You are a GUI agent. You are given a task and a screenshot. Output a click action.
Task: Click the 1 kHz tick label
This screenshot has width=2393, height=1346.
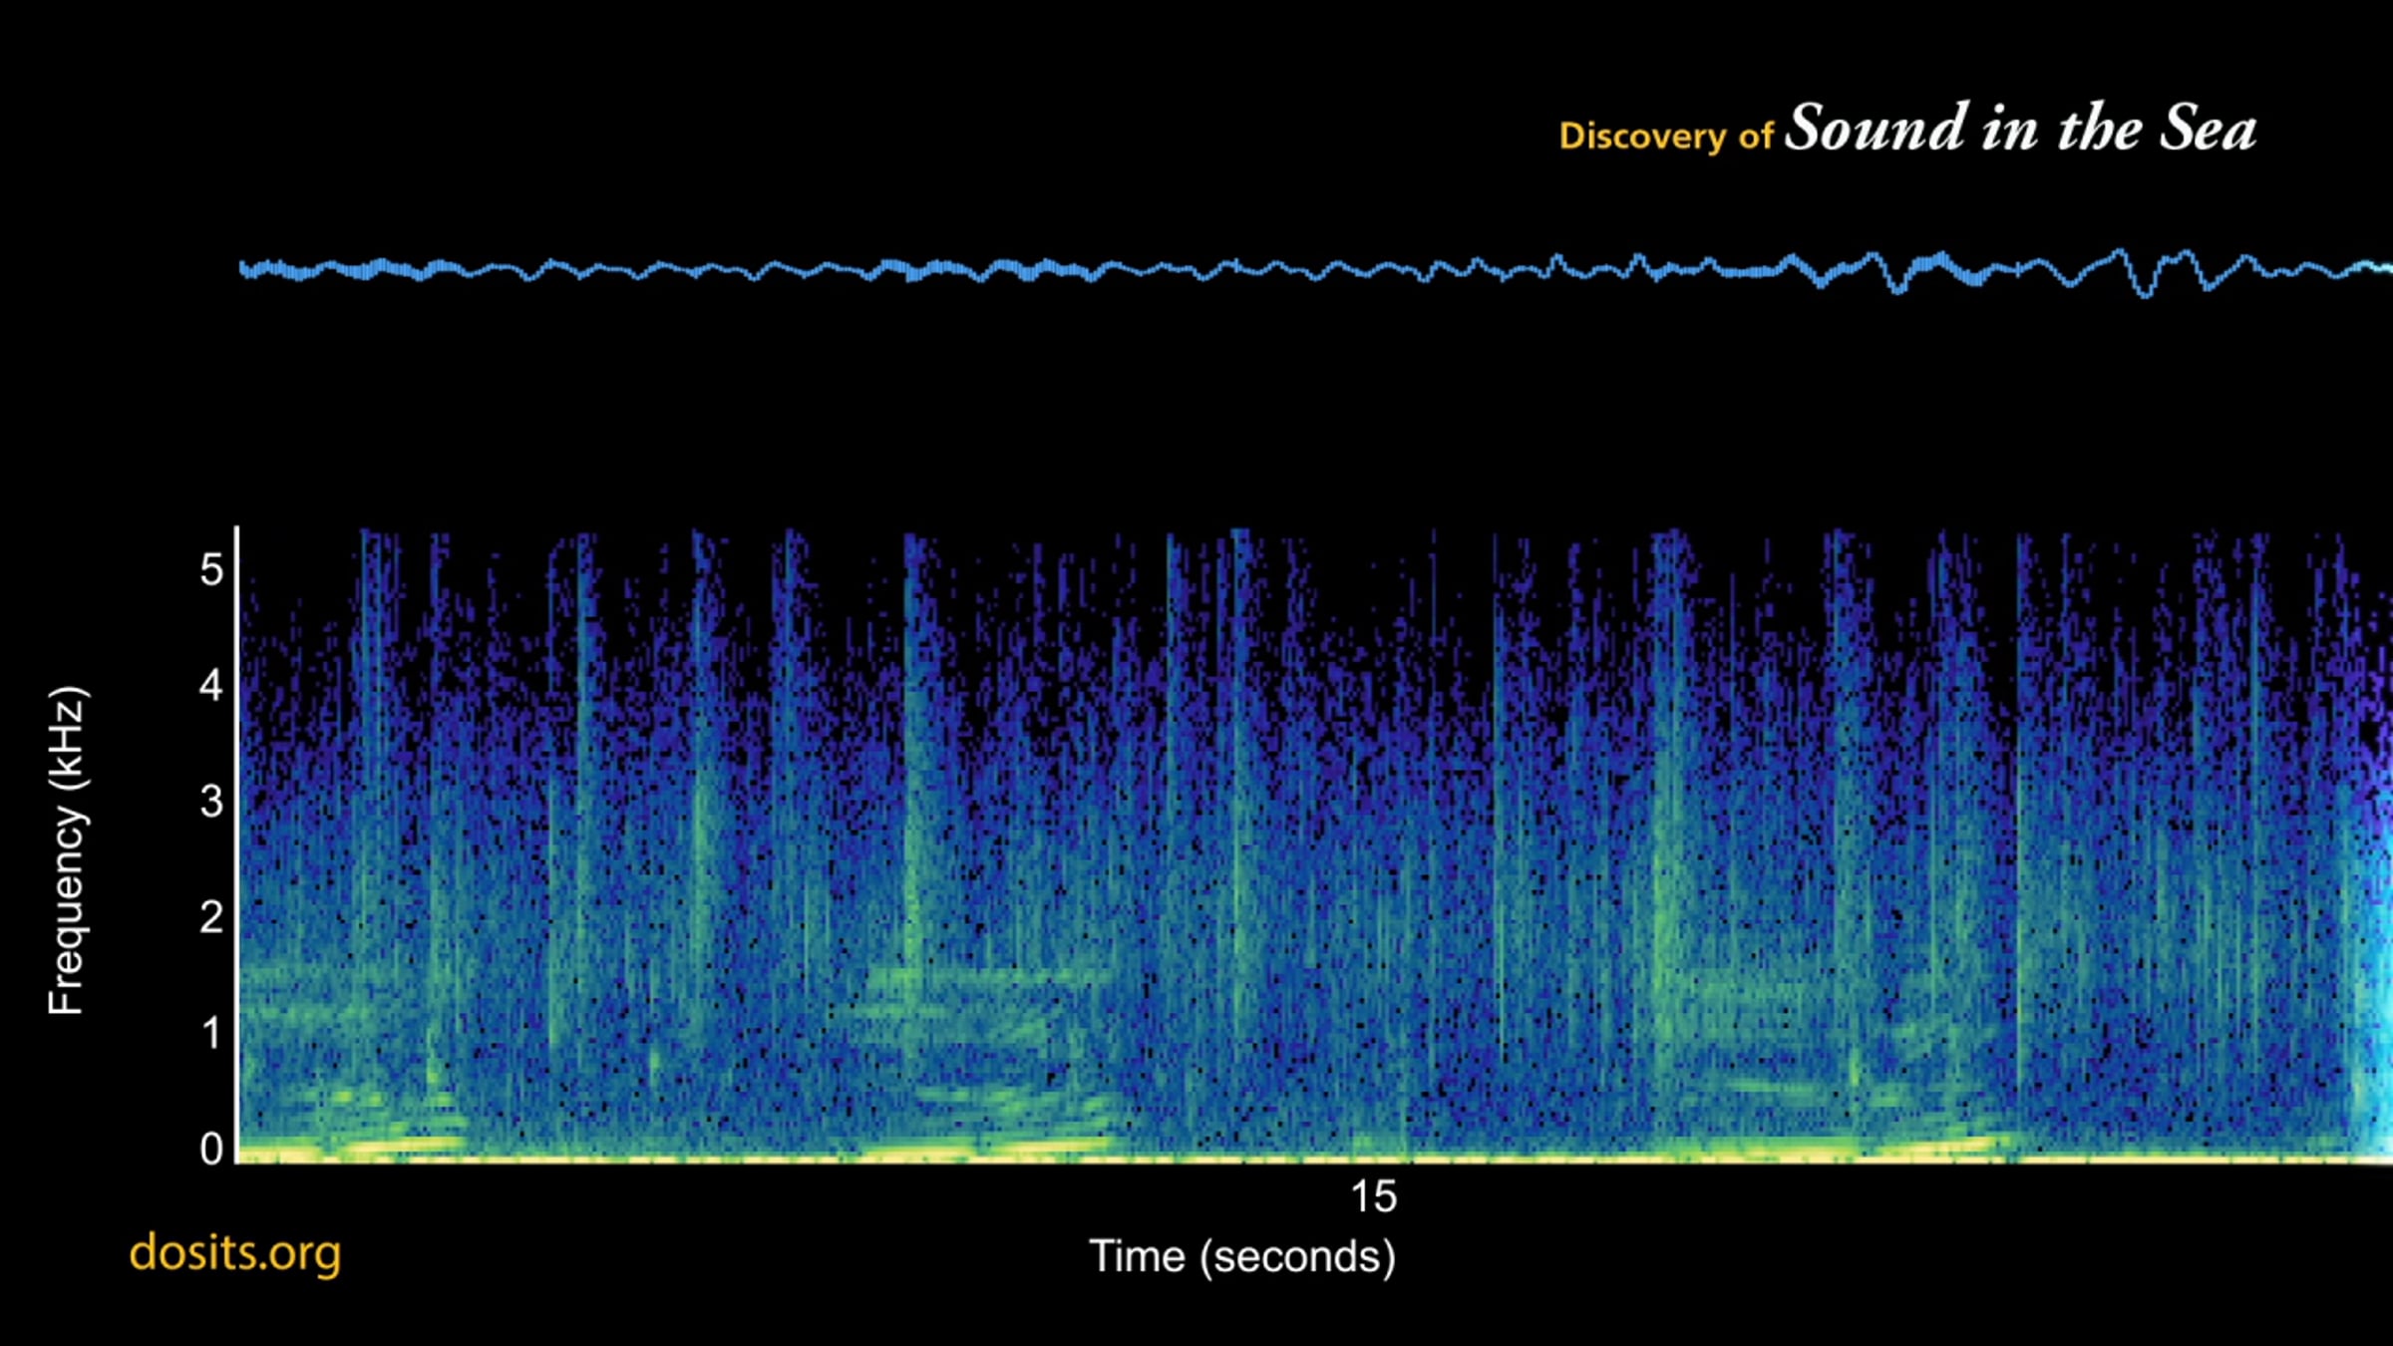pos(211,1033)
